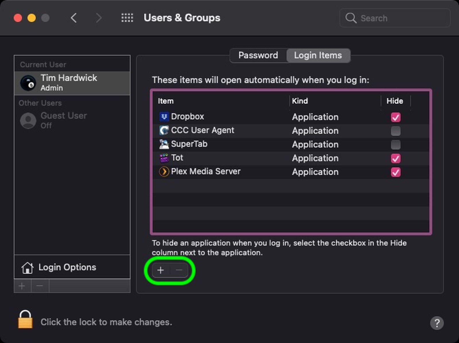Switch to the Password tab
The image size is (459, 343).
pos(258,55)
